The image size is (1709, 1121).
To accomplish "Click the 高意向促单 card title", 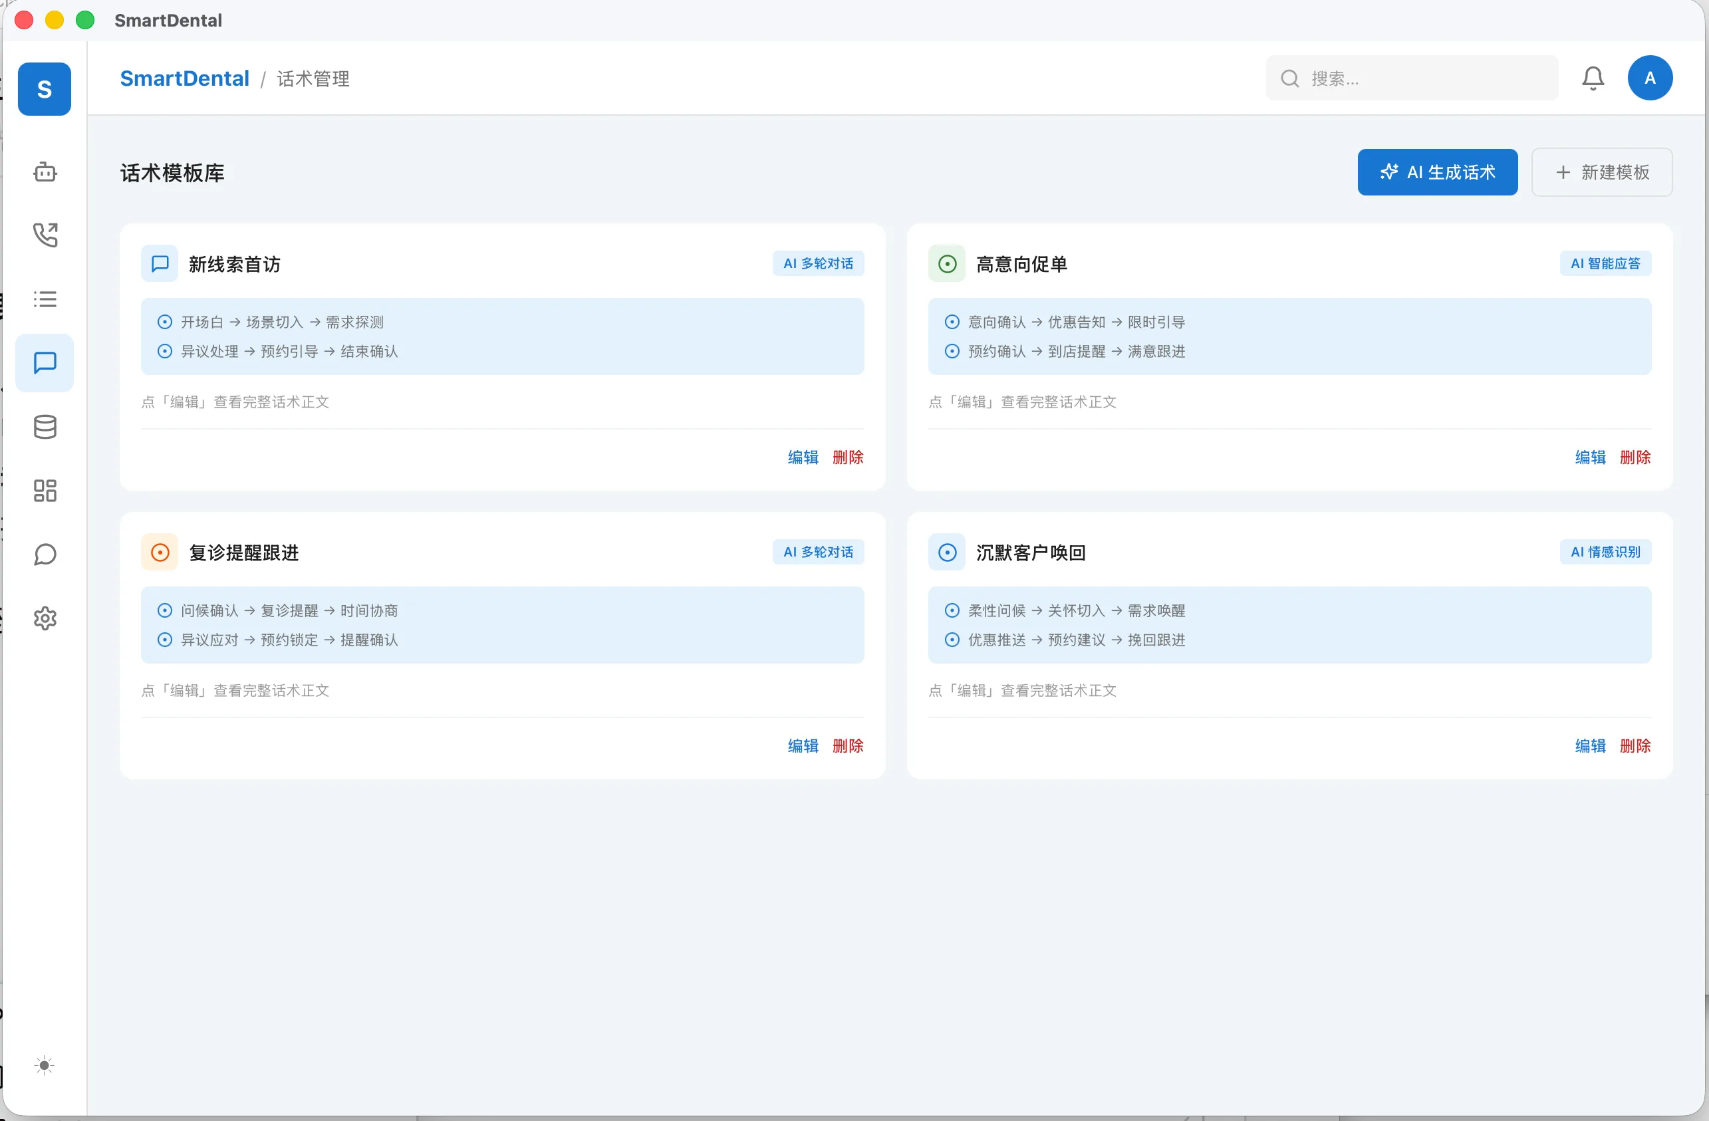I will tap(1022, 264).
